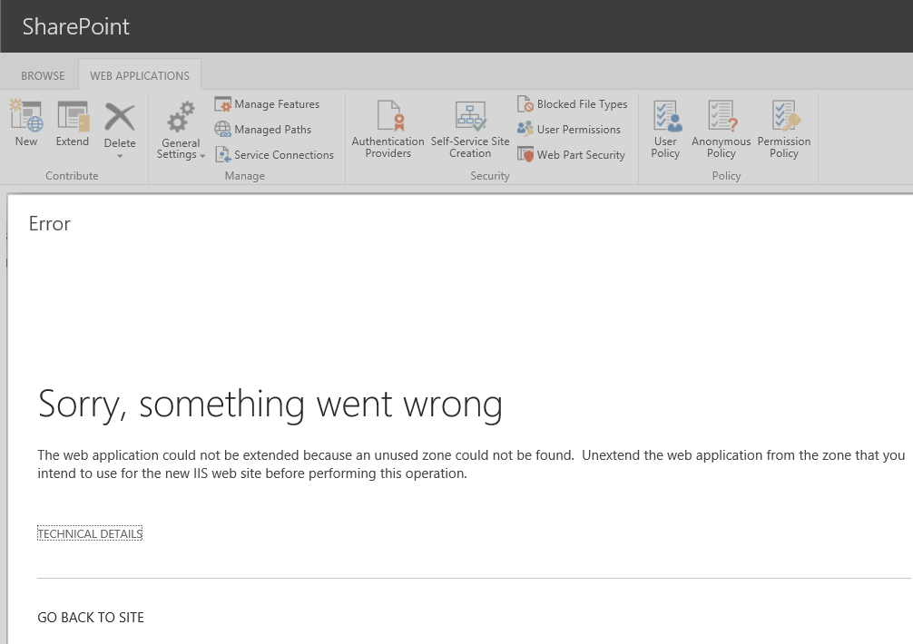This screenshot has width=913, height=644.
Task: Click the Self-Service Site Creation label
Action: [x=470, y=147]
